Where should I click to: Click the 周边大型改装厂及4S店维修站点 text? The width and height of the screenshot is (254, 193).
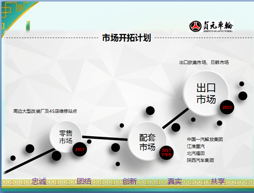click(x=45, y=111)
